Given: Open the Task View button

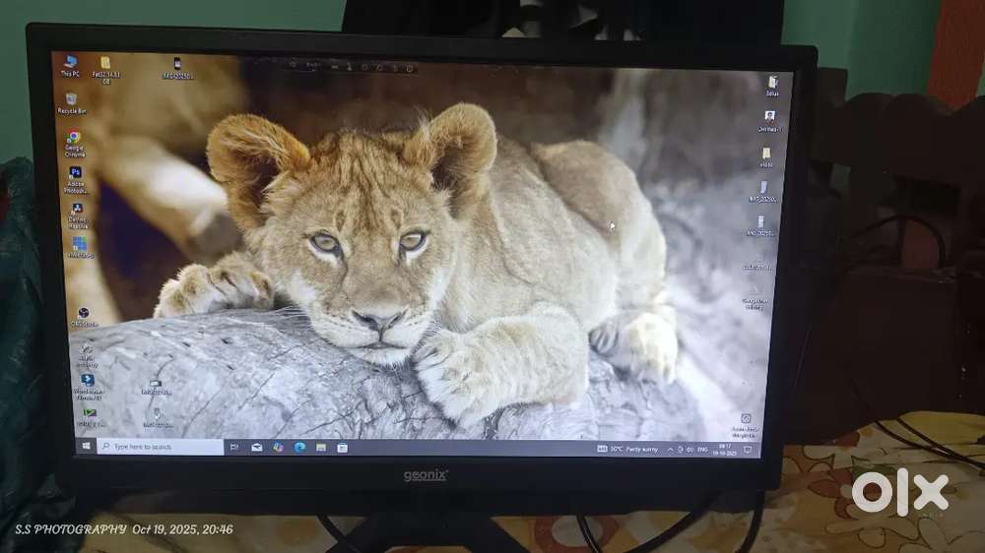Looking at the screenshot, I should (x=234, y=447).
